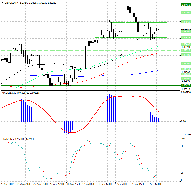This screenshot has height=187, width=191.
Task: Click the 1.32925 price level label
Action: [185, 38]
